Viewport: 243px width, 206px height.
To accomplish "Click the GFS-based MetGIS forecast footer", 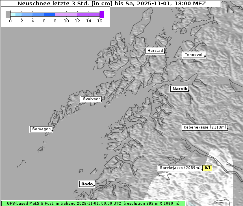I will [93, 204].
